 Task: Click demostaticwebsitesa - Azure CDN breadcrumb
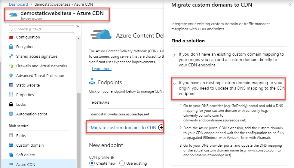point(64,4)
